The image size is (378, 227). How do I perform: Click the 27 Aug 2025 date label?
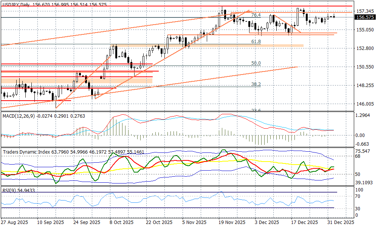(x=14, y=222)
